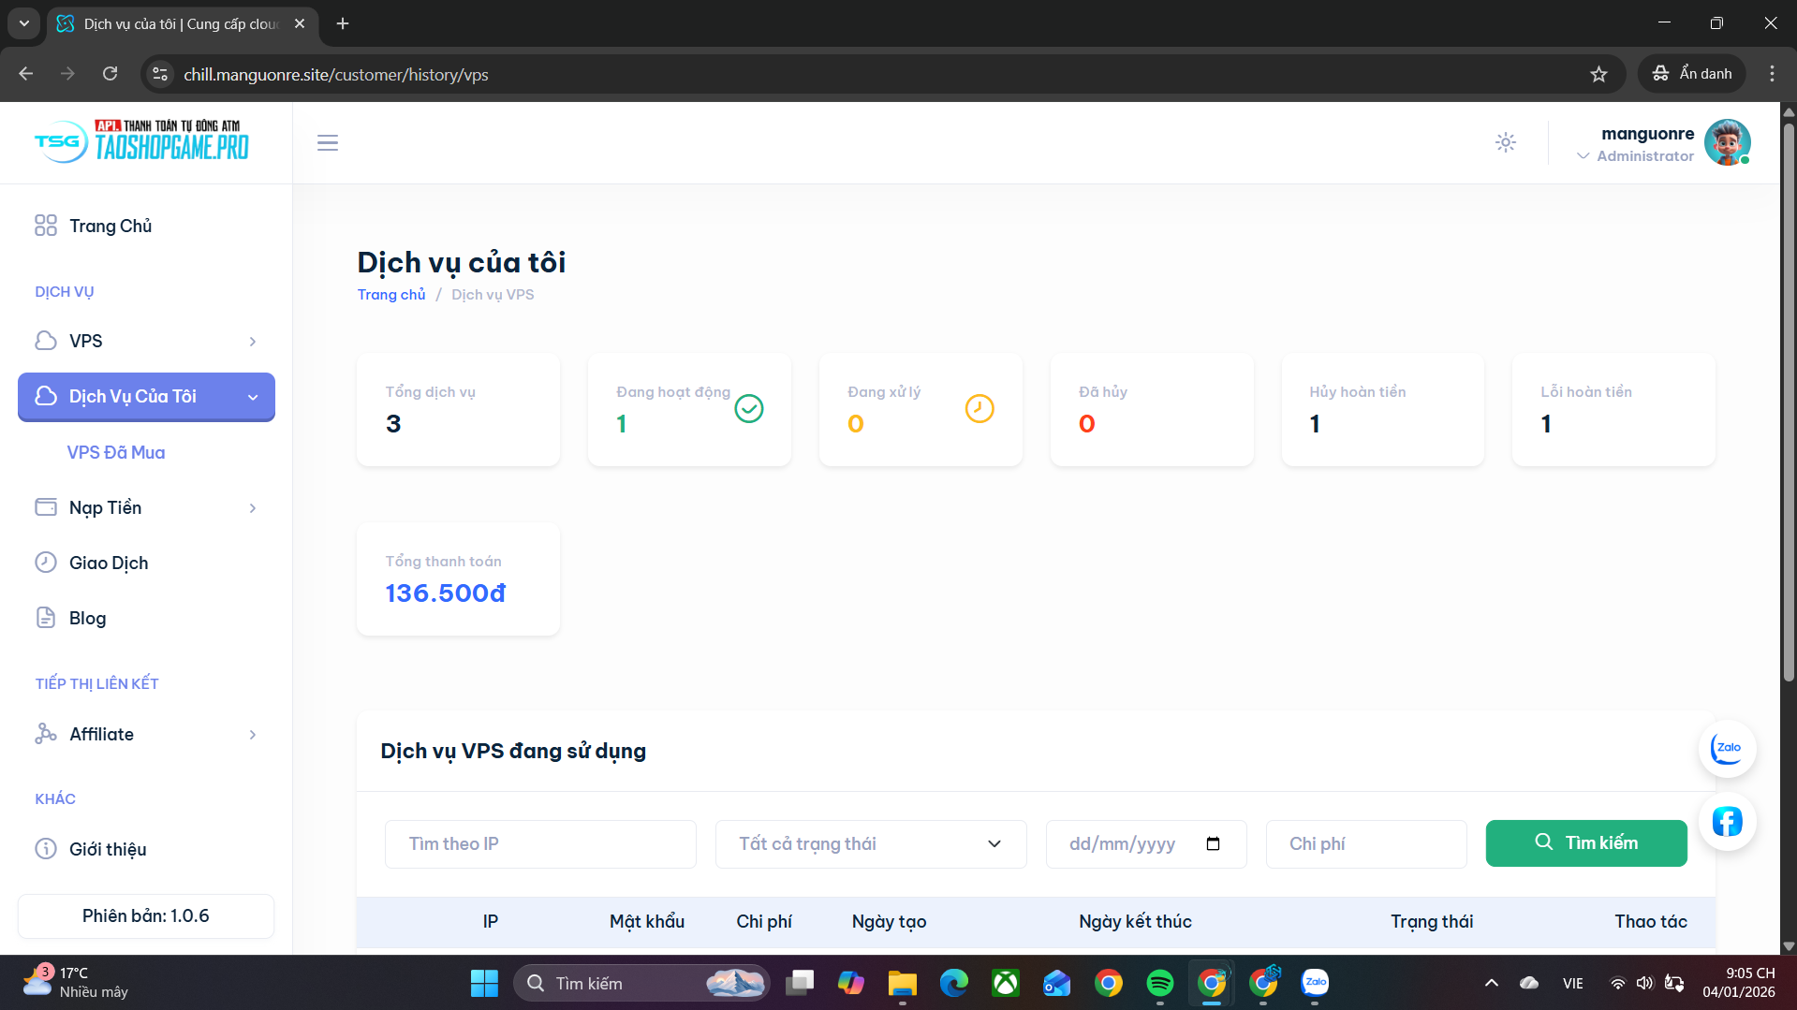1797x1010 pixels.
Task: Open Spotify from the taskbar
Action: coord(1159,983)
